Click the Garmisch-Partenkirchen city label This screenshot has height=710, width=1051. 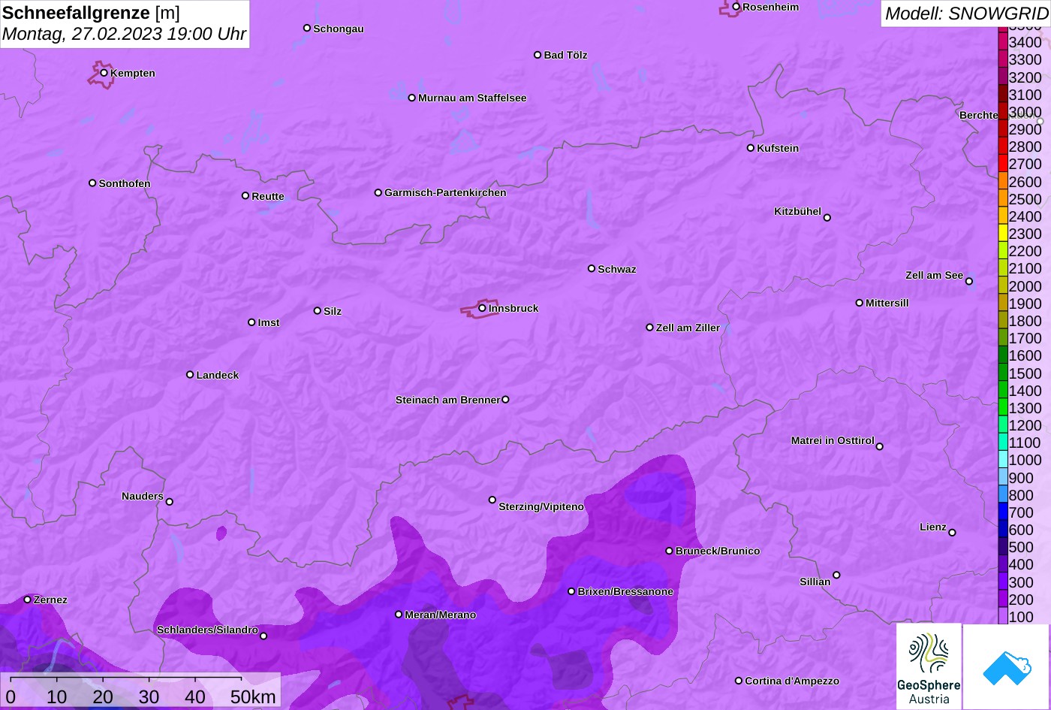(445, 193)
